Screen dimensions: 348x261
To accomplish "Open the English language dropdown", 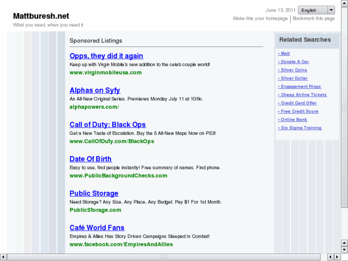I will tap(316, 10).
